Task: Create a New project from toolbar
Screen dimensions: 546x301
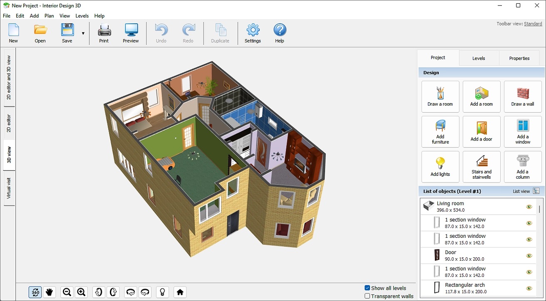Action: [x=13, y=33]
